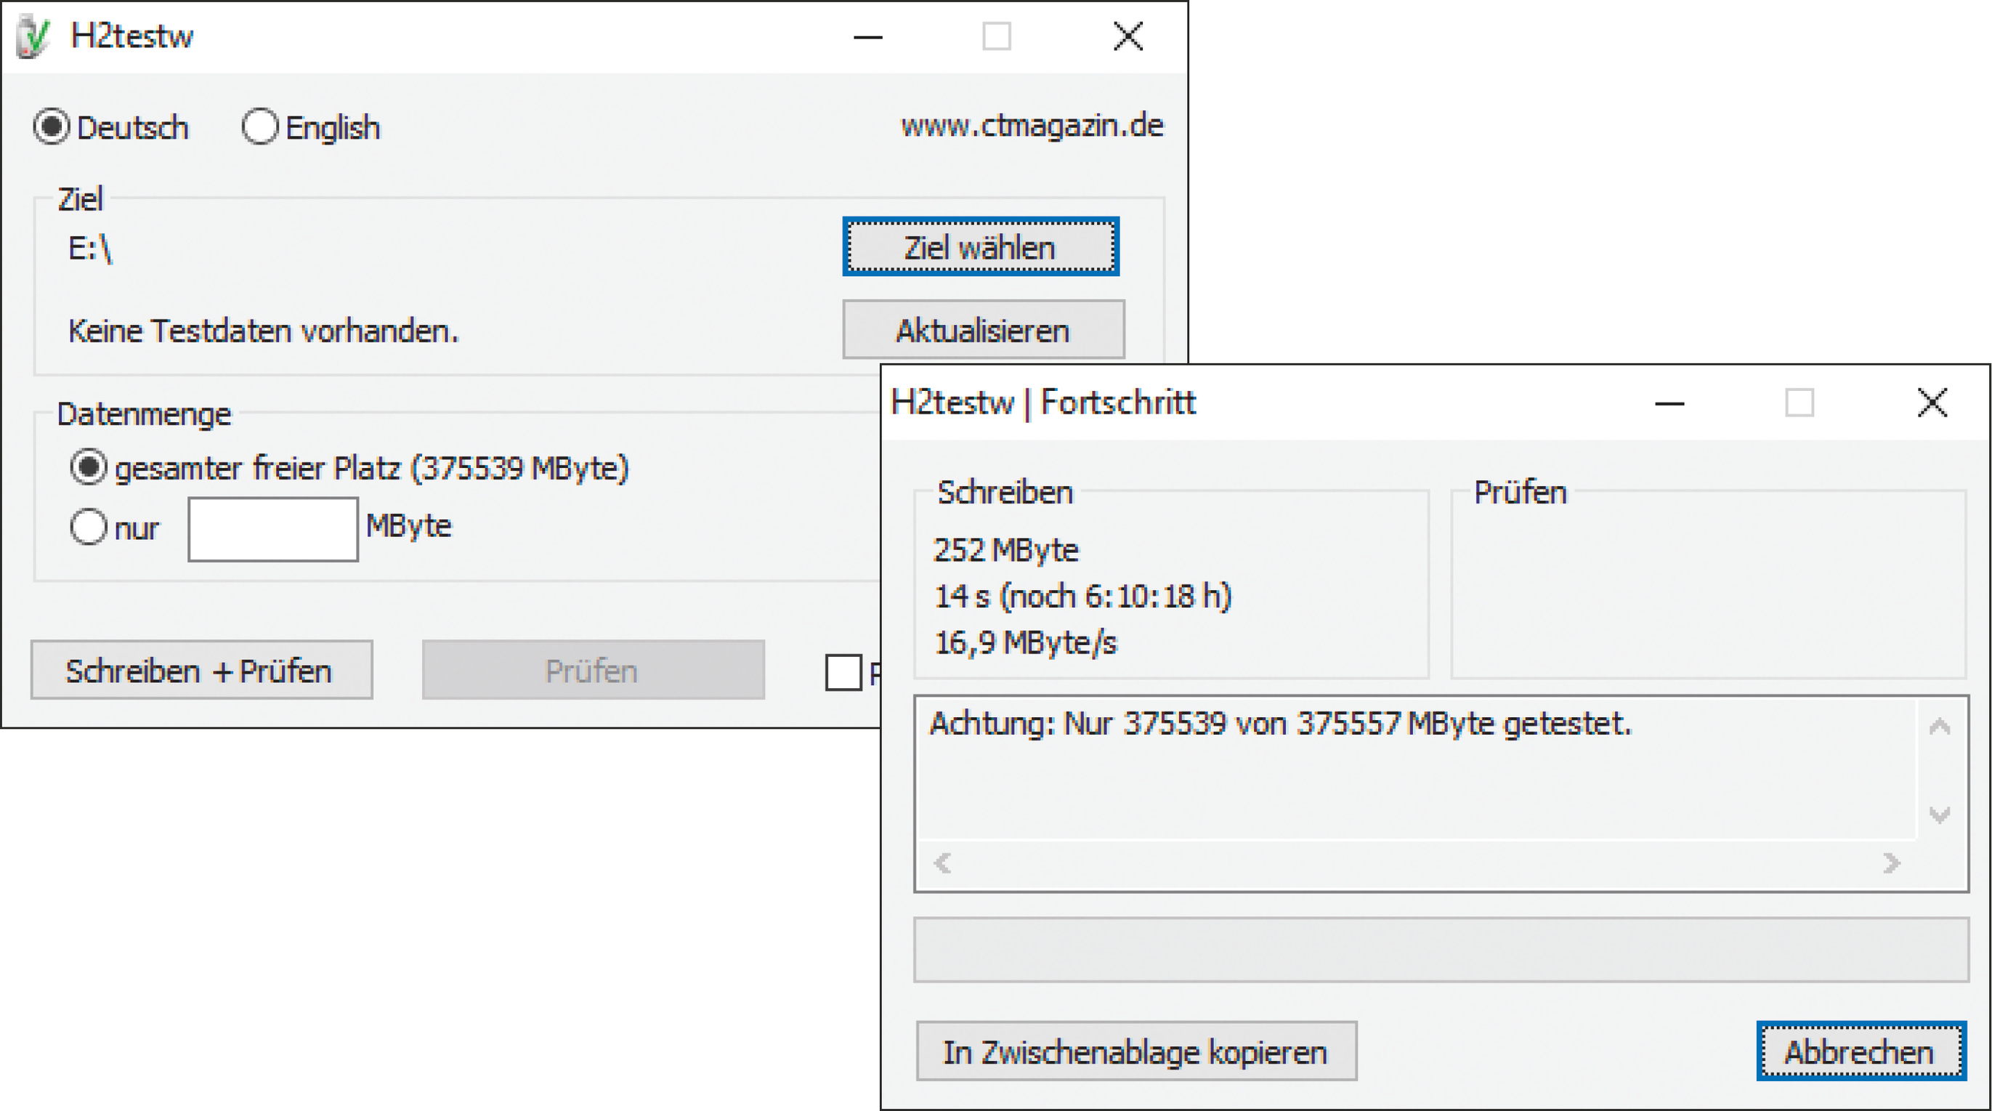Click Aktualisieren to refresh target

point(983,331)
